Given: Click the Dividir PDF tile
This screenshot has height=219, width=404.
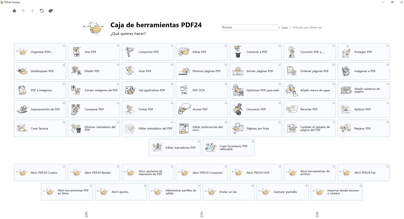Looking at the screenshot, I should 94,71.
